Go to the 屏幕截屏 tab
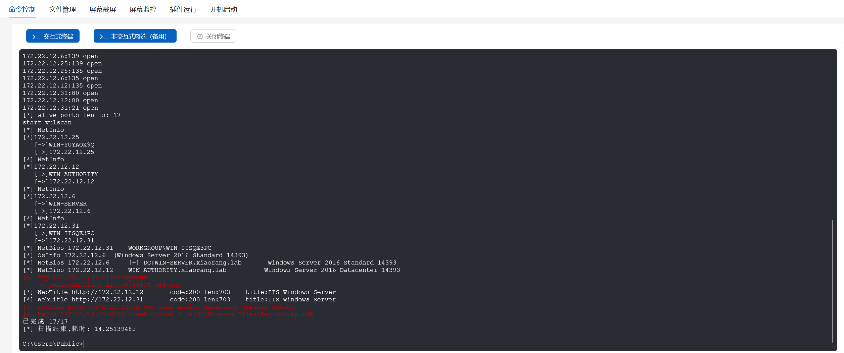Image resolution: width=844 pixels, height=353 pixels. coord(103,9)
